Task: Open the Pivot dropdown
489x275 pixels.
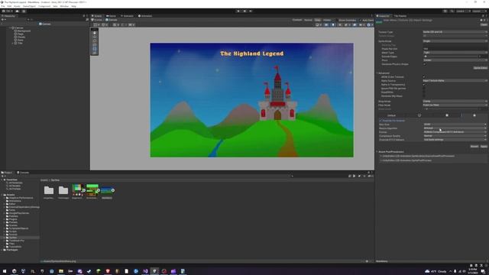Action: click(x=455, y=60)
